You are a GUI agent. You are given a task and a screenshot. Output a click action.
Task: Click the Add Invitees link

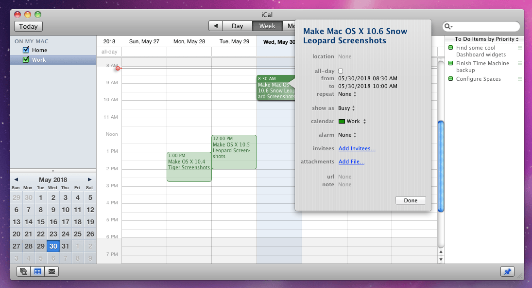[x=357, y=148]
